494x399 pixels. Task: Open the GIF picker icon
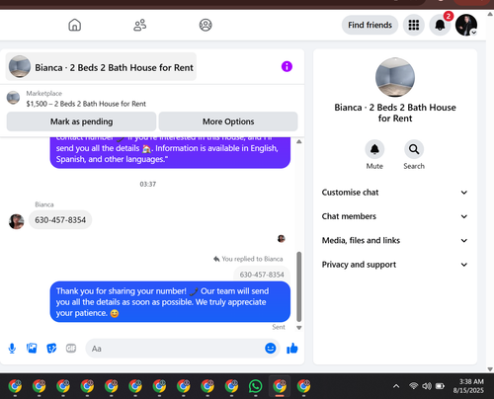[x=71, y=349]
